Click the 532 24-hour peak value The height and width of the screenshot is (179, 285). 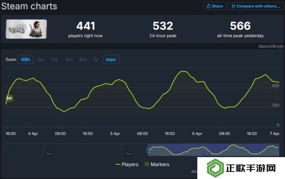point(163,26)
